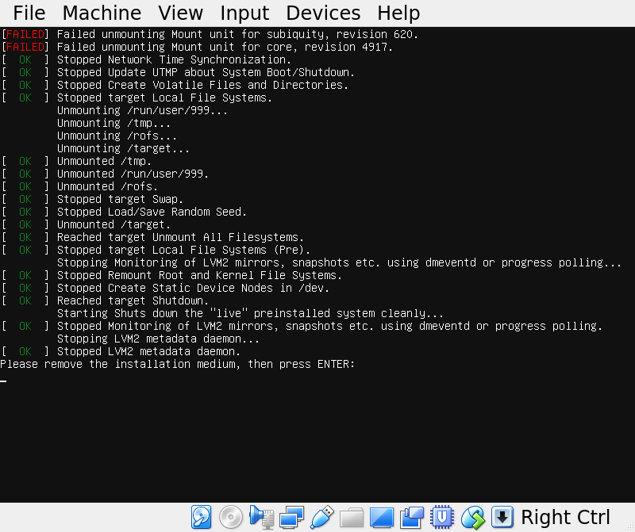Open the Input menu
635x532 pixels.
[244, 13]
